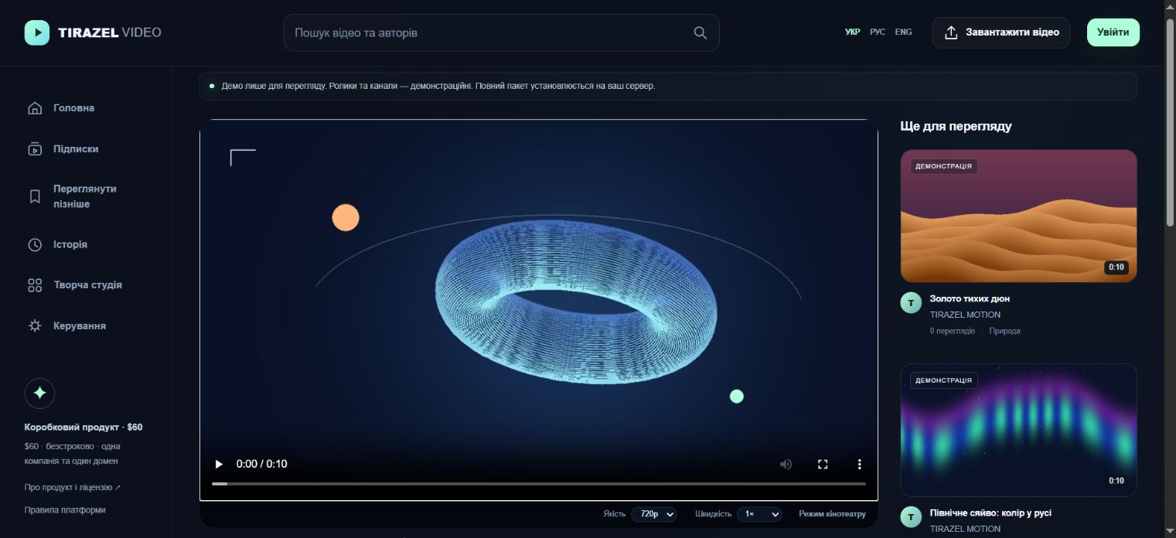Click the Підписки subscriptions icon

click(35, 149)
